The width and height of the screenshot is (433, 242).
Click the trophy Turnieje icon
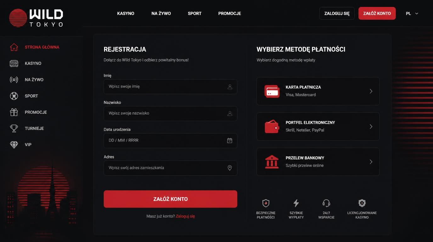click(x=14, y=128)
